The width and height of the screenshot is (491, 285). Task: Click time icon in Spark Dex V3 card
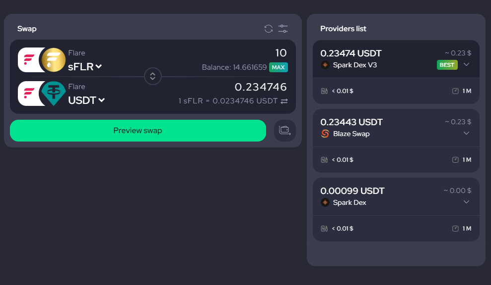(455, 91)
